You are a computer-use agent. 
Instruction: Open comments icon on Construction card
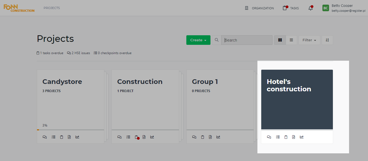[119, 137]
